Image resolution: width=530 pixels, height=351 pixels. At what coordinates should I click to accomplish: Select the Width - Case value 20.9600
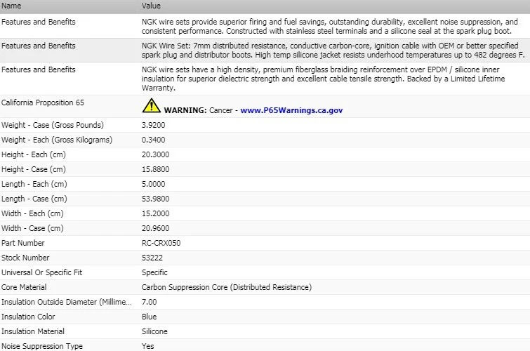pos(155,228)
